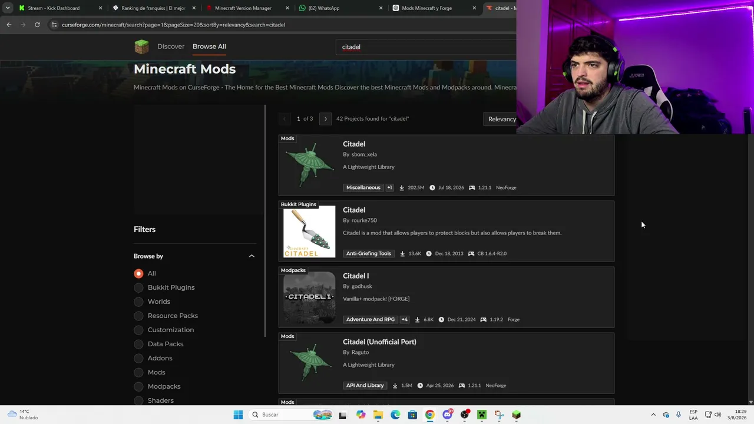Open File Explorer from the taskbar
The height and width of the screenshot is (424, 754).
tap(378, 415)
